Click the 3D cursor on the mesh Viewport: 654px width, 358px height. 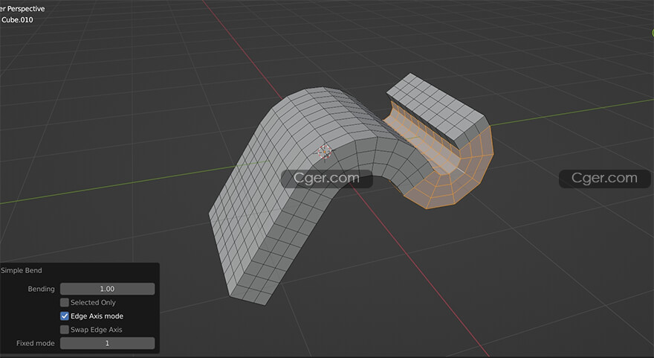coord(324,153)
